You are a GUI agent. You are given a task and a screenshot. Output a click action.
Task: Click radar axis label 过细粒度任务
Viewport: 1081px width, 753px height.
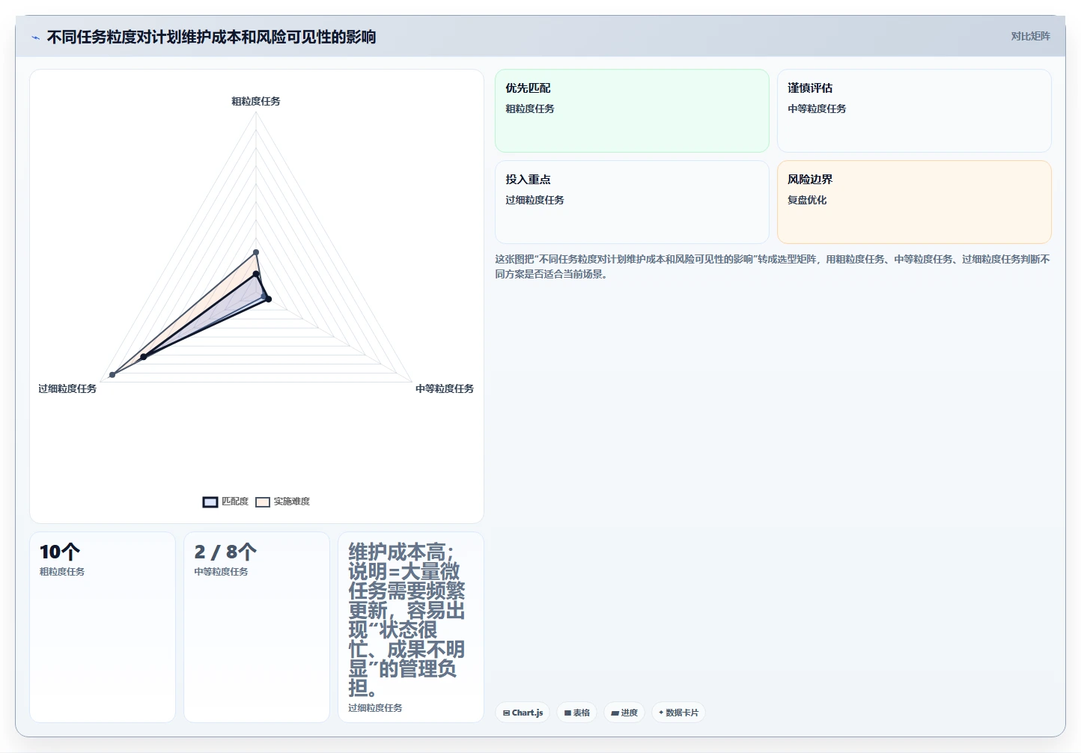pyautogui.click(x=67, y=388)
